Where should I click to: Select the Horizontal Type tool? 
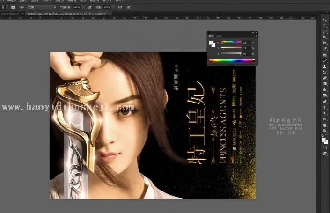point(325,107)
